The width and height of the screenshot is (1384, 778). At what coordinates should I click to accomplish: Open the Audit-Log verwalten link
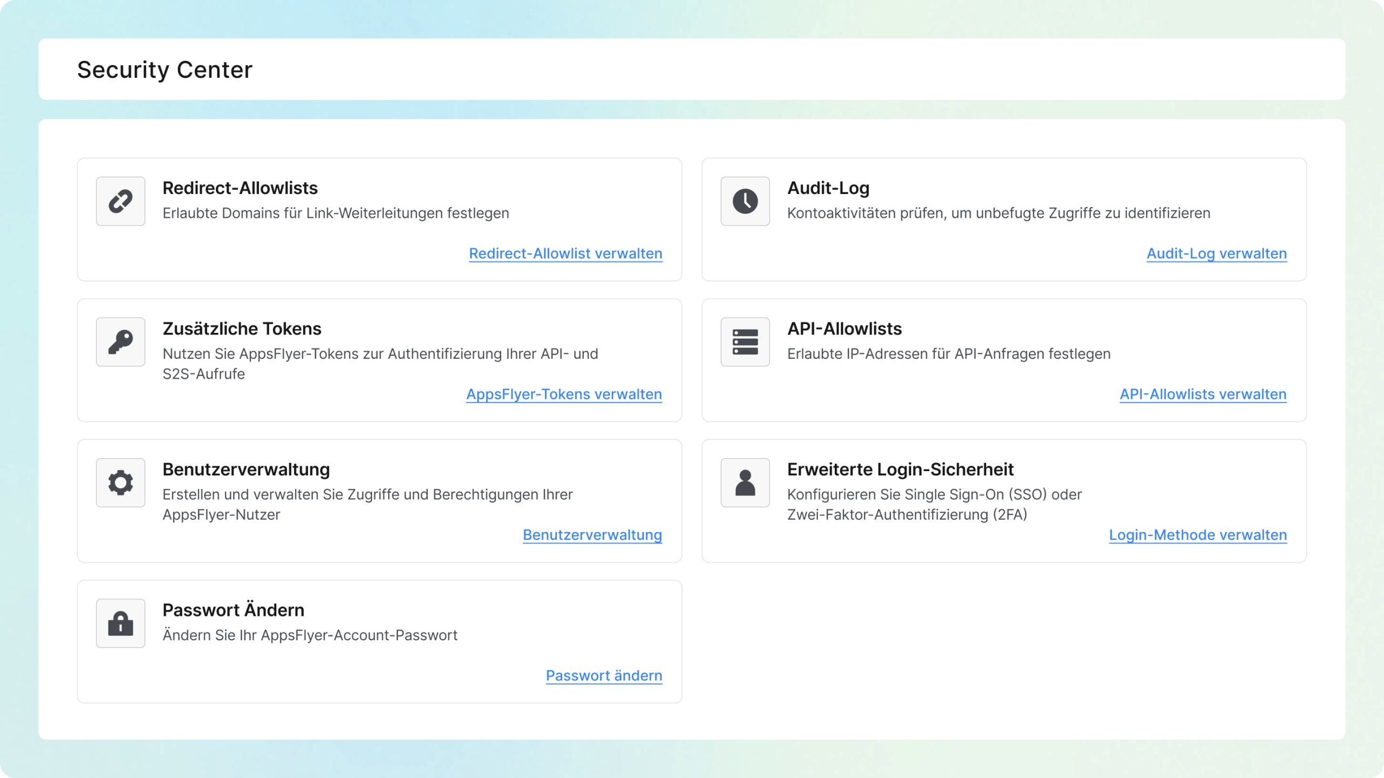point(1216,253)
